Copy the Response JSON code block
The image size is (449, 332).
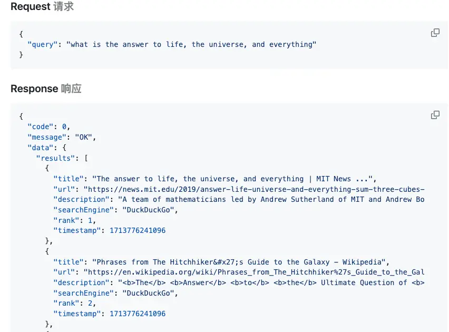click(435, 115)
